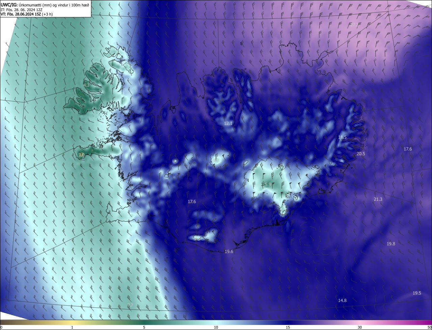Click the '0' tick on the color scale
The height and width of the screenshot is (330, 432).
[1, 327]
